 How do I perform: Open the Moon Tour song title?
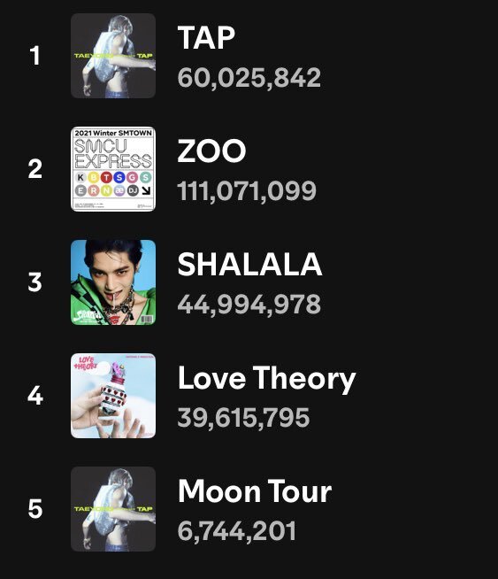pos(255,491)
